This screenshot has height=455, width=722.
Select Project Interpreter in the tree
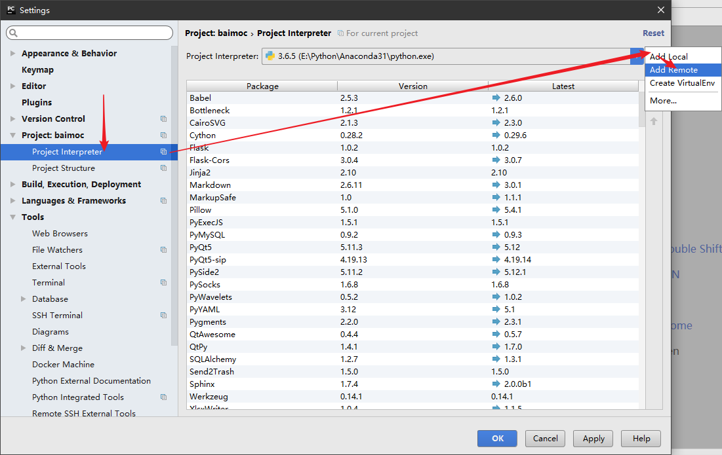coord(89,152)
